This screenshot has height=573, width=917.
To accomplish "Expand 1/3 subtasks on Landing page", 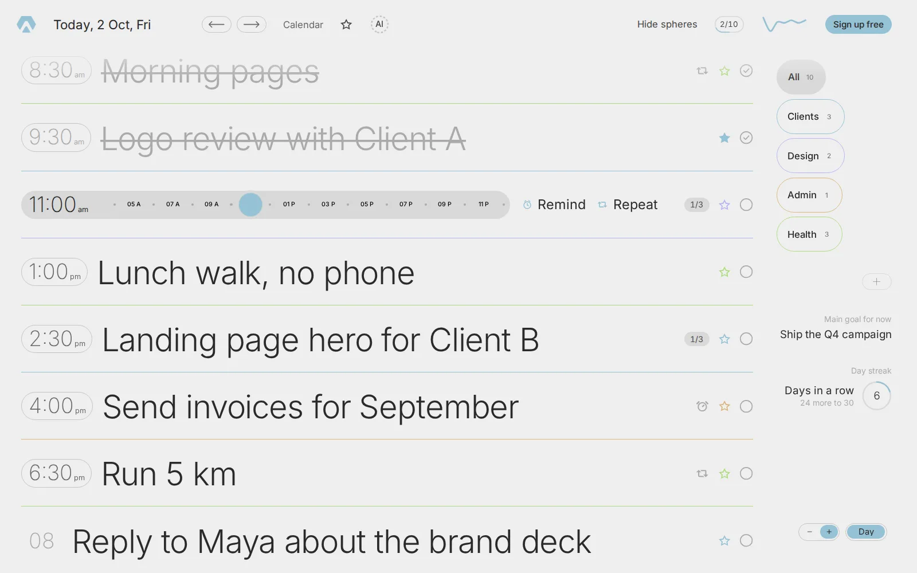I will click(696, 339).
